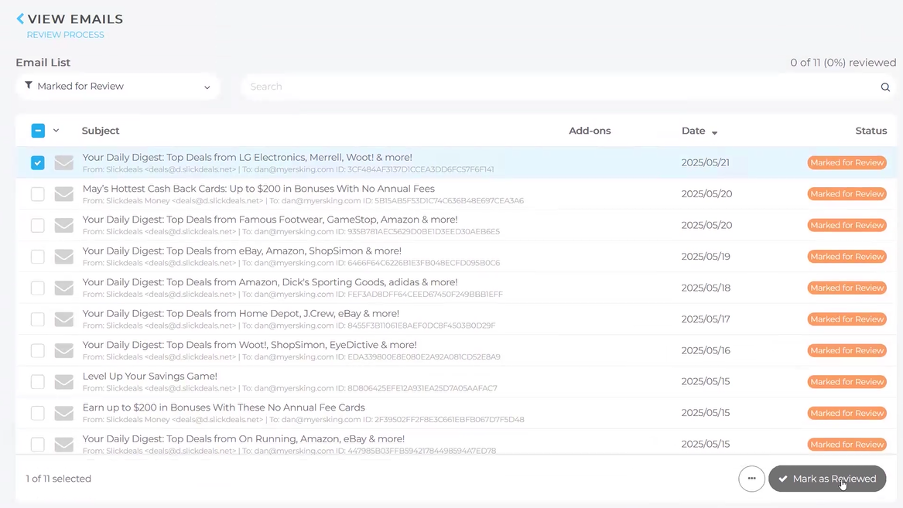Viewport: 903px width, 508px height.
Task: Click envelope icon for Earn up to $200 email
Action: (x=64, y=413)
